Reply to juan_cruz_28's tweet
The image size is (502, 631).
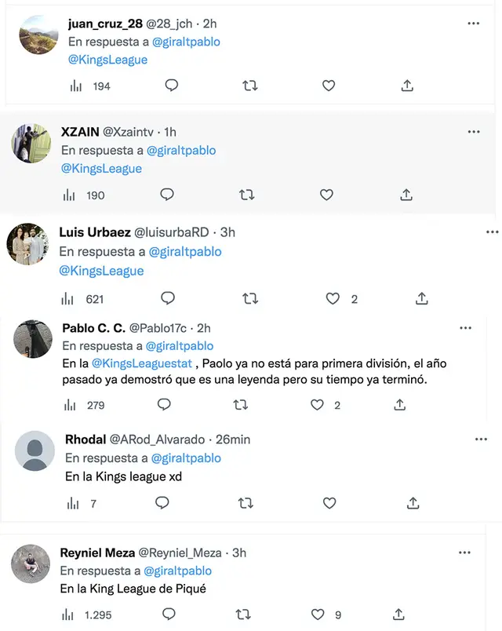click(x=171, y=86)
